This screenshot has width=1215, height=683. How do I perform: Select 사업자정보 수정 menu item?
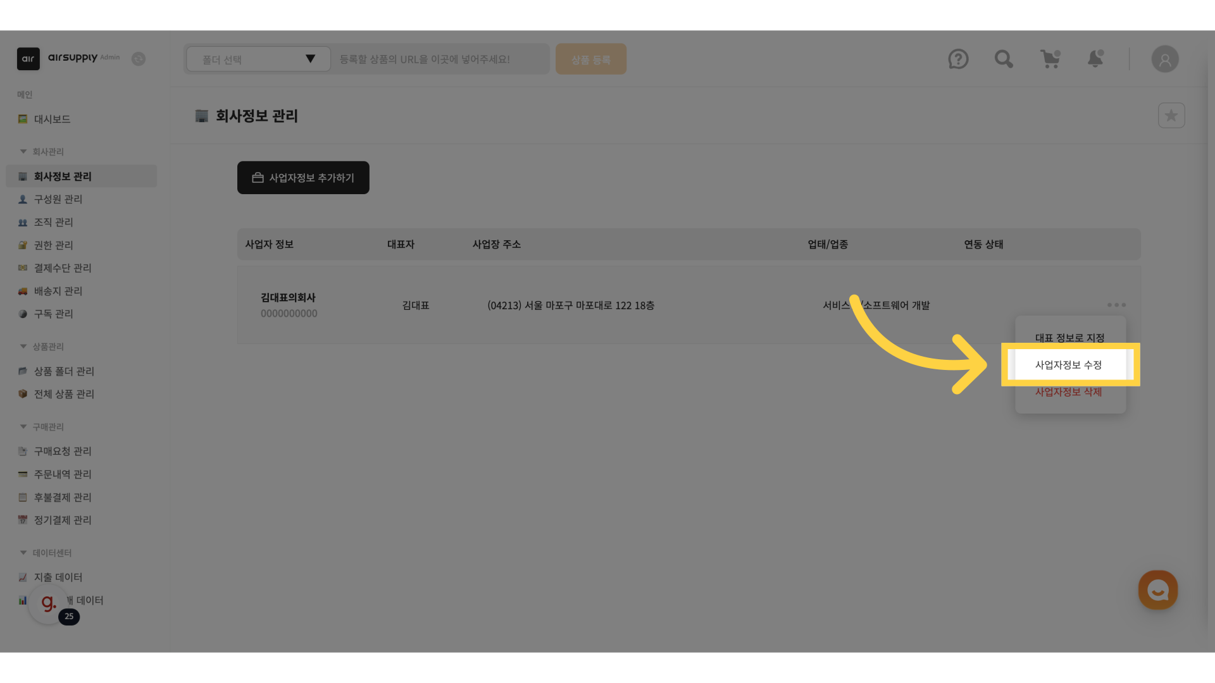pos(1068,365)
